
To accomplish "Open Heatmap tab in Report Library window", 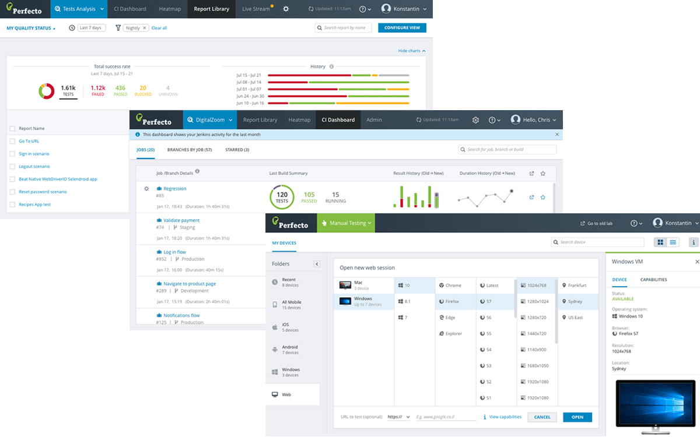I will [x=169, y=9].
